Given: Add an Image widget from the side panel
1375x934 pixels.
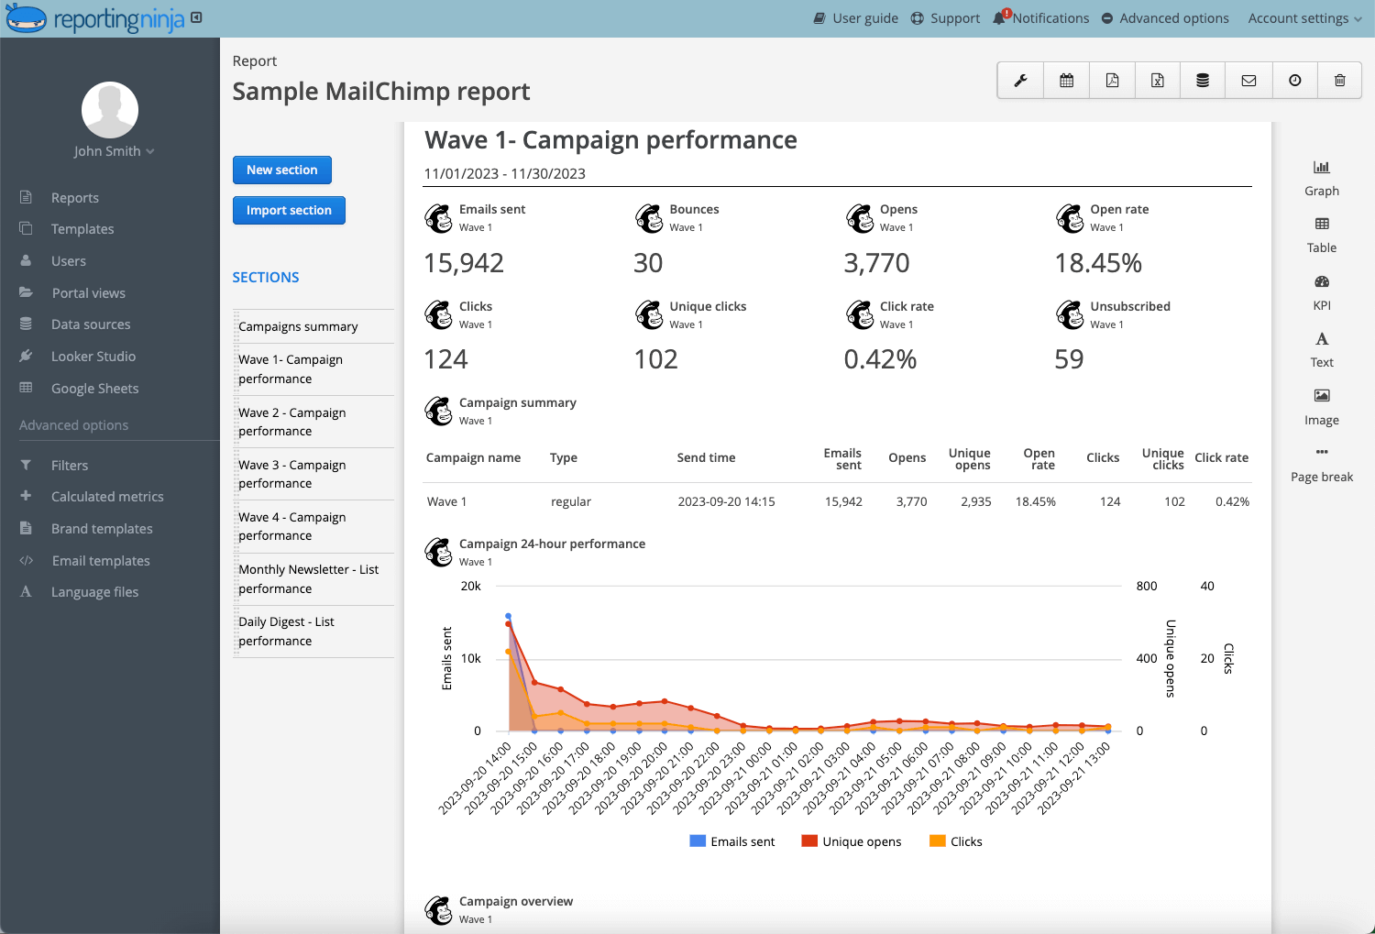Looking at the screenshot, I should [x=1322, y=407].
